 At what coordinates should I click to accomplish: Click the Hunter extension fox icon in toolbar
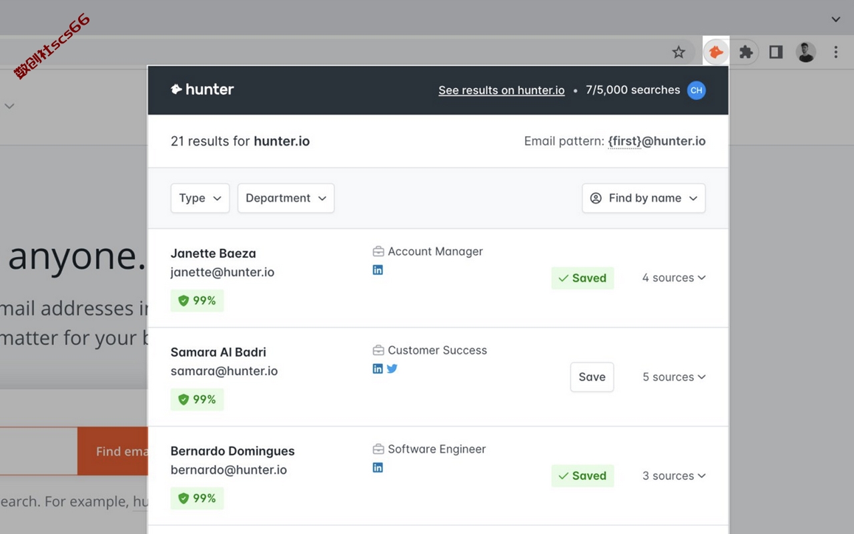coord(716,52)
